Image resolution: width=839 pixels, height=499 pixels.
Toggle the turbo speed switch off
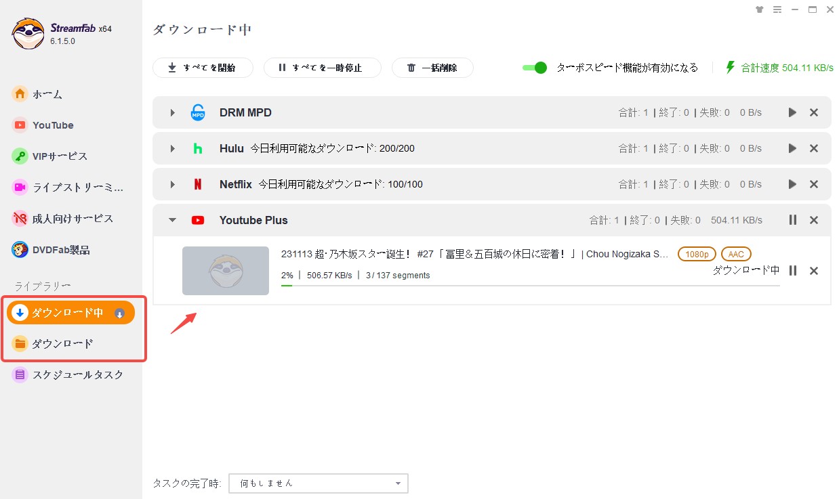point(535,68)
